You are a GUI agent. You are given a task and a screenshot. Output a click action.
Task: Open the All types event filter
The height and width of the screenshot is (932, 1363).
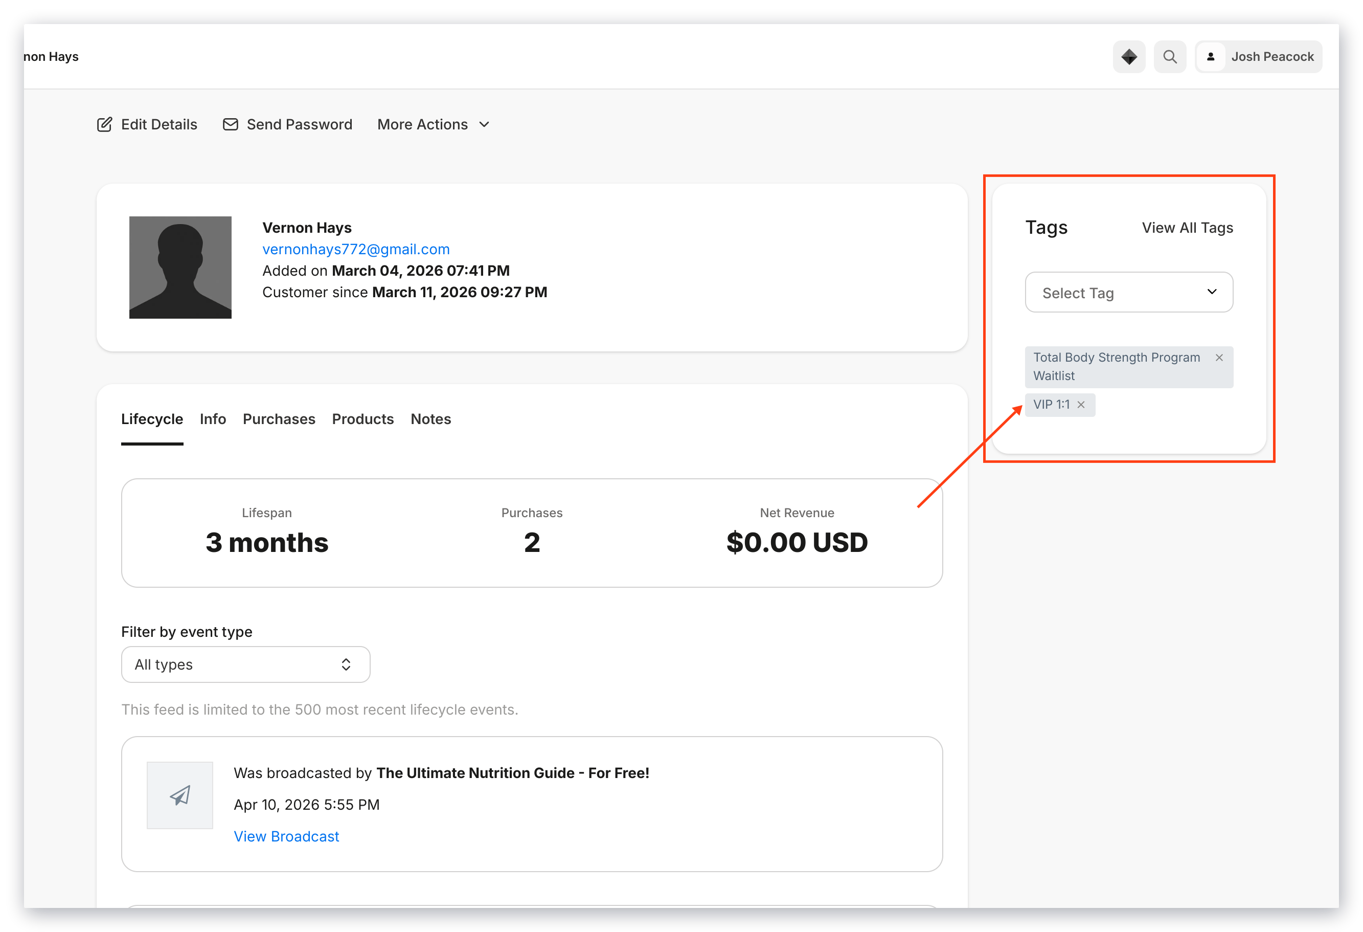246,664
